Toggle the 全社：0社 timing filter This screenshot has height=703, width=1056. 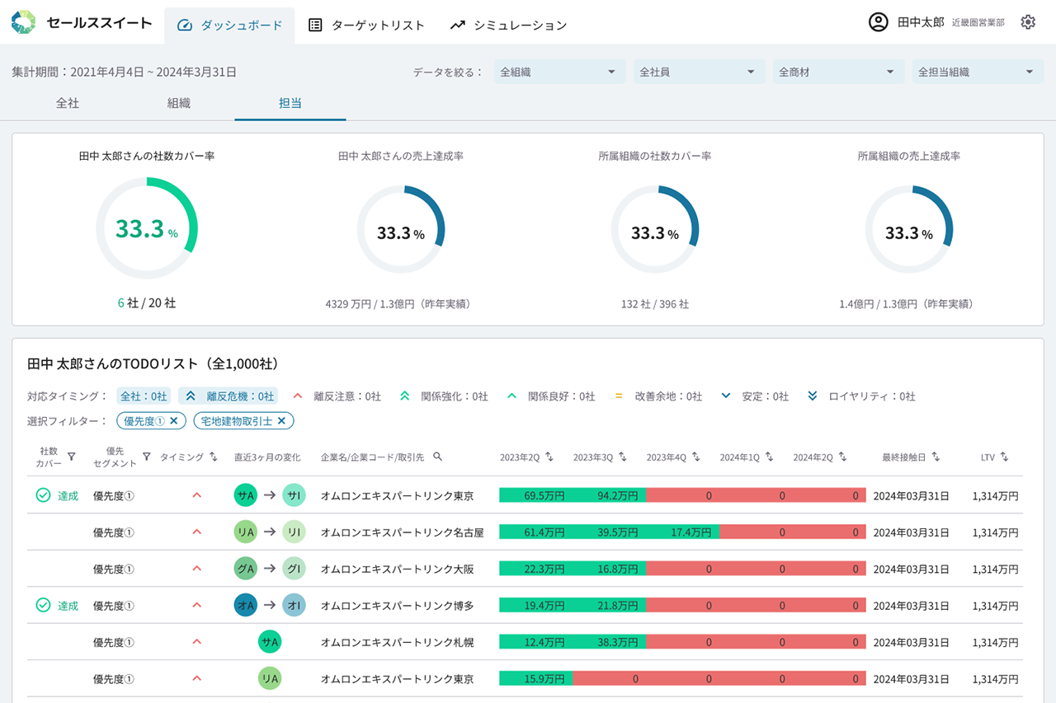(144, 396)
